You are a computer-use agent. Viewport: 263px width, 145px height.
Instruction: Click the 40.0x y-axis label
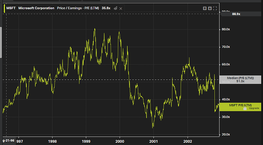[226, 99]
